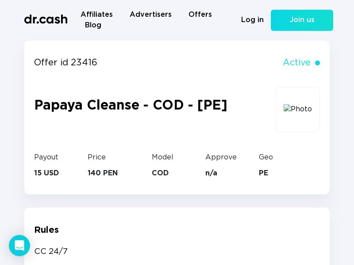354x265 pixels.
Task: Click the dr.cash wordmark in the header
Action: tap(46, 19)
